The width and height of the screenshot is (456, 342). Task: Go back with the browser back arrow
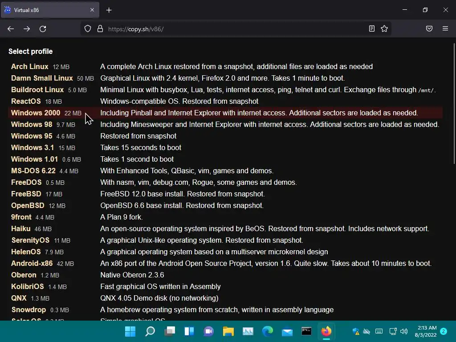coord(11,29)
